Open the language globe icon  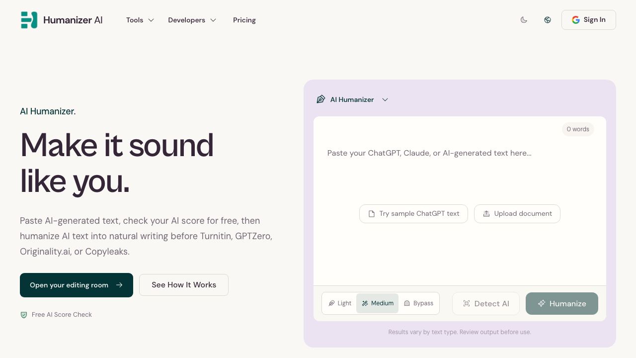pyautogui.click(x=548, y=20)
